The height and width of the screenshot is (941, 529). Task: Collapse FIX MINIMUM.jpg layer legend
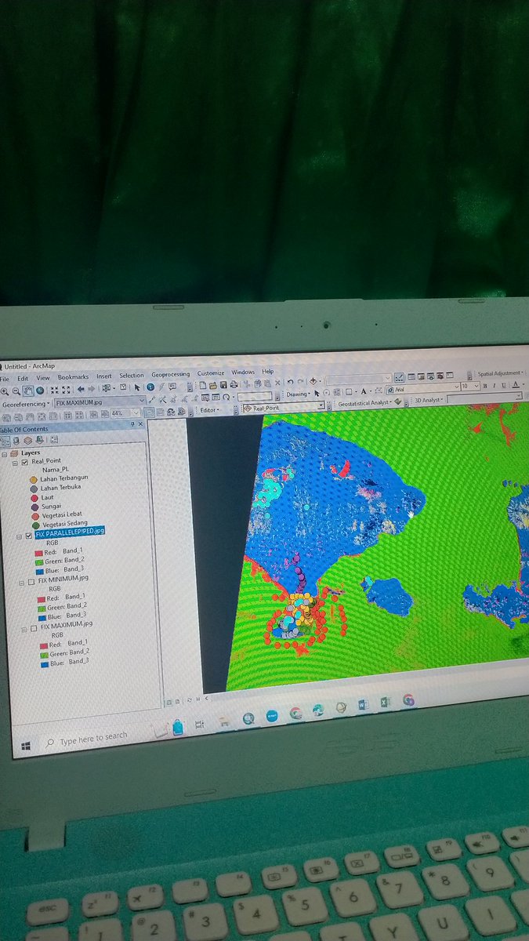22,583
